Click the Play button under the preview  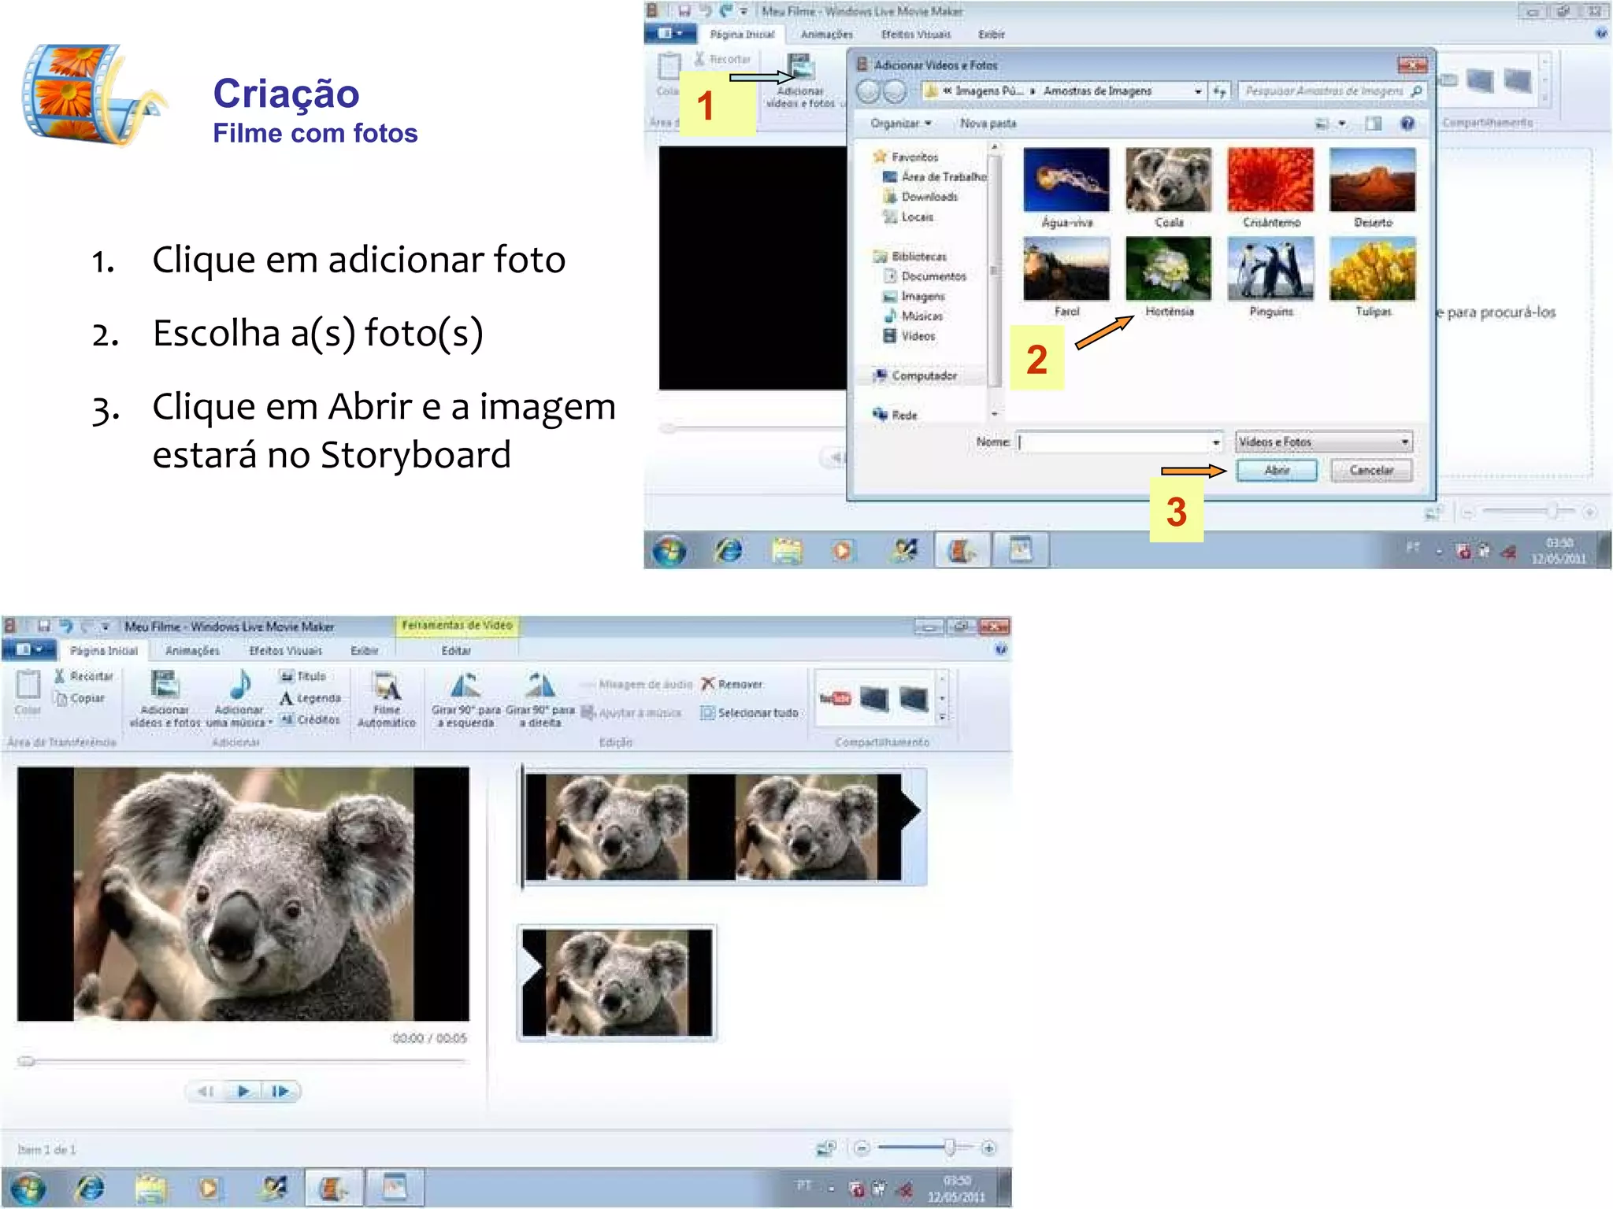pyautogui.click(x=243, y=1091)
